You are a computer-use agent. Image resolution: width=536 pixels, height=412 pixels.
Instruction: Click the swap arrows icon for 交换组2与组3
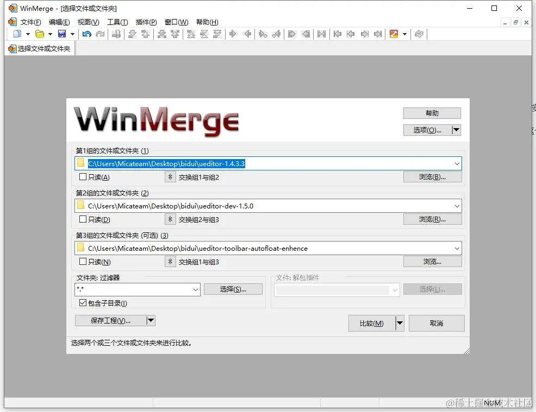coord(170,219)
